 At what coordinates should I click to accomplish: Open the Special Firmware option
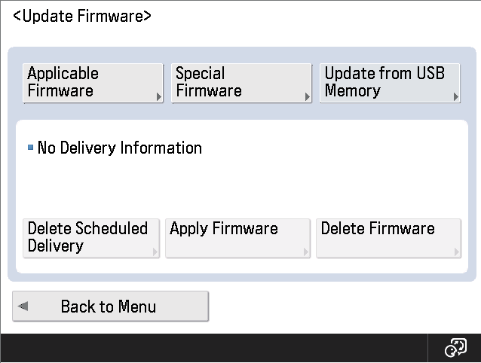[241, 83]
